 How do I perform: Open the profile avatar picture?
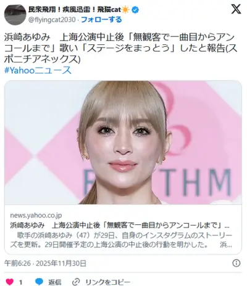(x=15, y=14)
